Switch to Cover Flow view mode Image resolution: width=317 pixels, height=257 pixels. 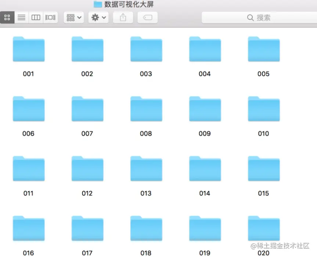coord(50,18)
